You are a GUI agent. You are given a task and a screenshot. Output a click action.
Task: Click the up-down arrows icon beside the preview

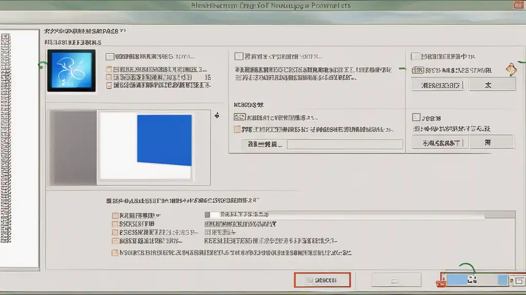point(217,115)
